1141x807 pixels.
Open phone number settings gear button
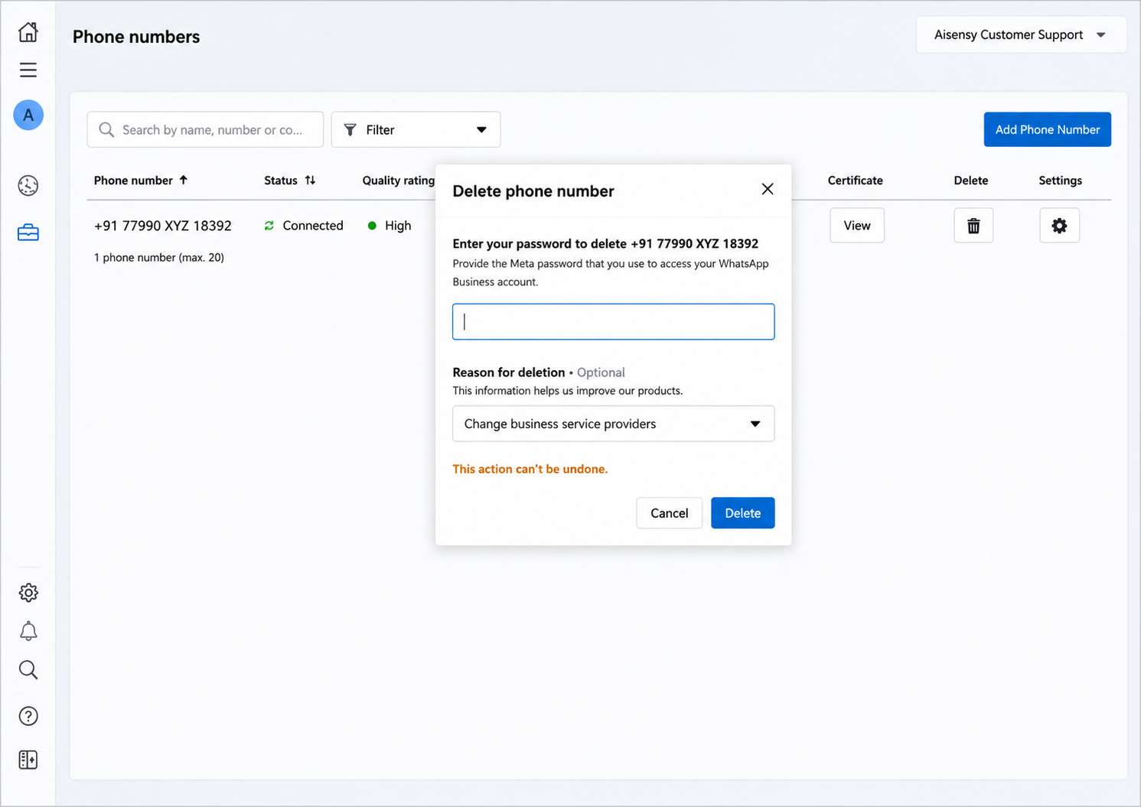pyautogui.click(x=1059, y=226)
